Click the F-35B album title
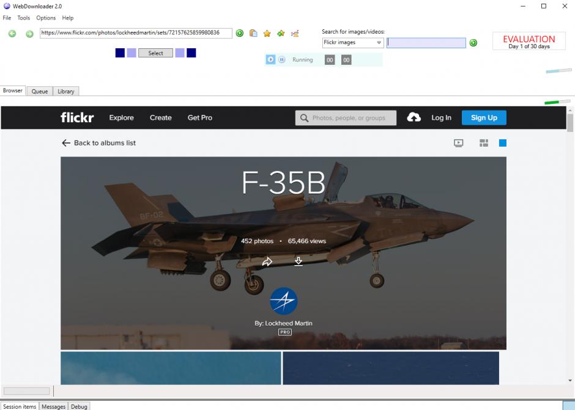575x410 pixels. (283, 183)
